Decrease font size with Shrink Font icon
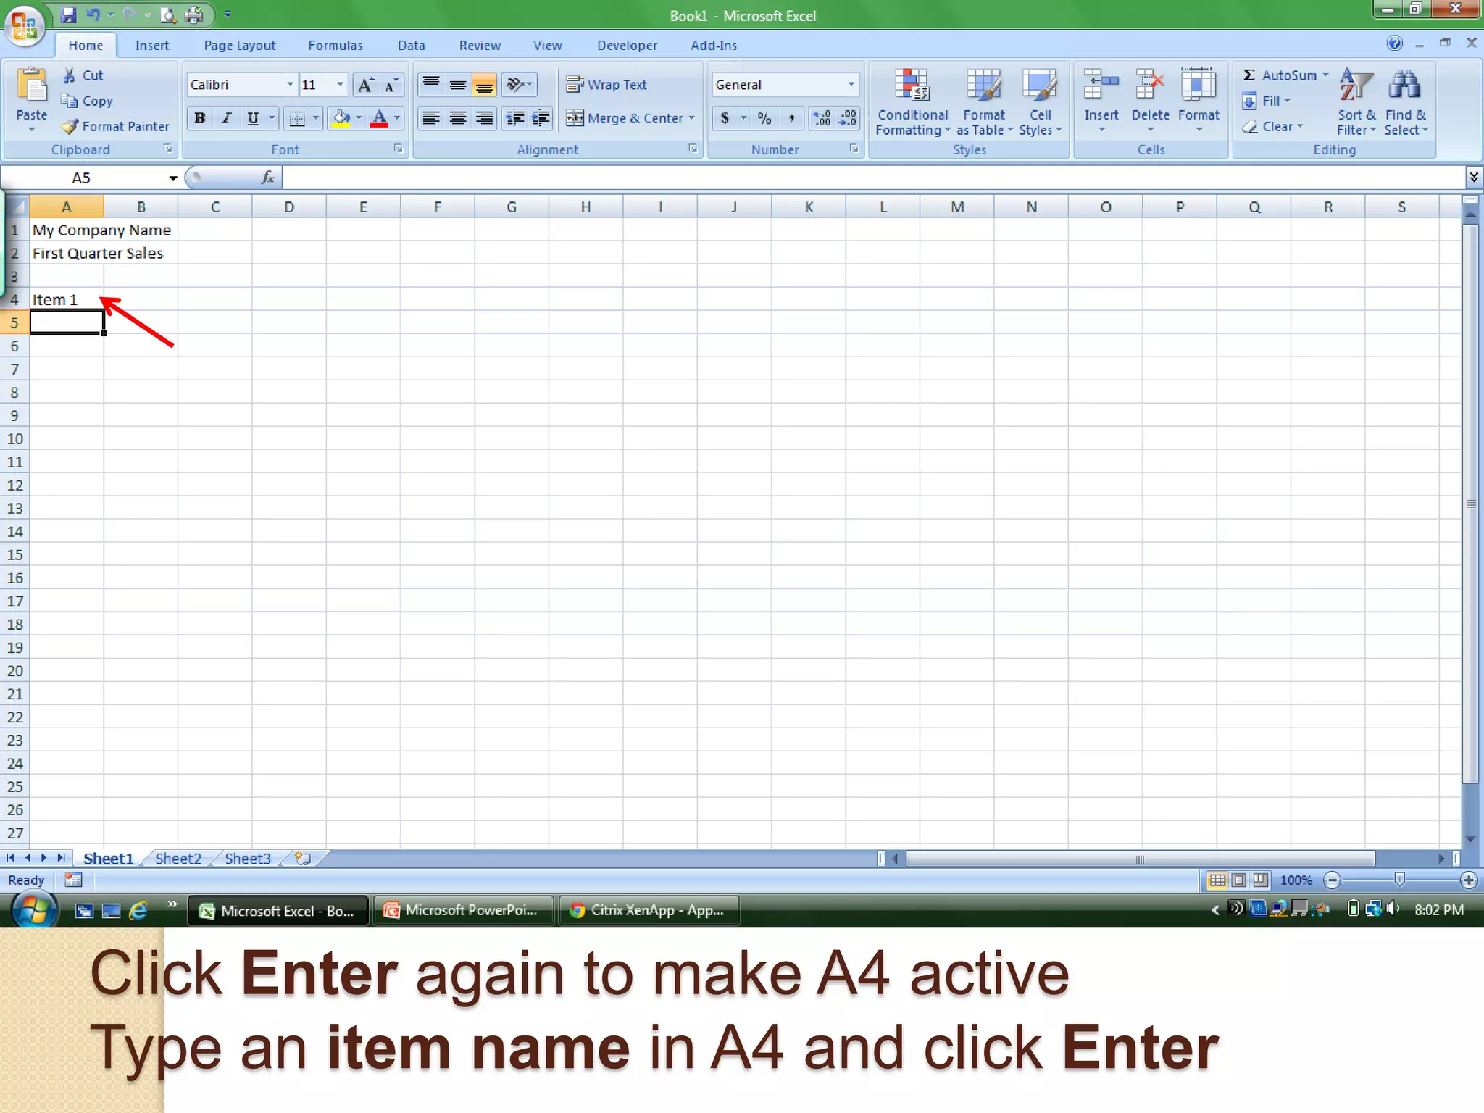This screenshot has height=1113, width=1484. point(391,85)
